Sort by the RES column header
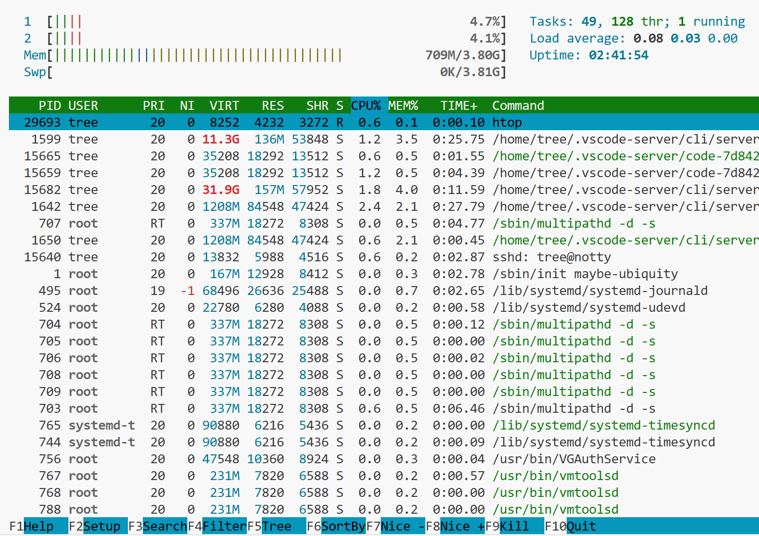The width and height of the screenshot is (759, 536). pyautogui.click(x=273, y=105)
